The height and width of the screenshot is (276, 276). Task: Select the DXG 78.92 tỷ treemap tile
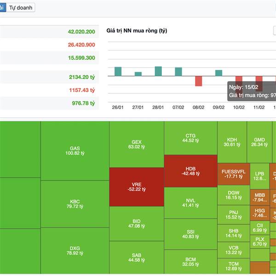75,251
